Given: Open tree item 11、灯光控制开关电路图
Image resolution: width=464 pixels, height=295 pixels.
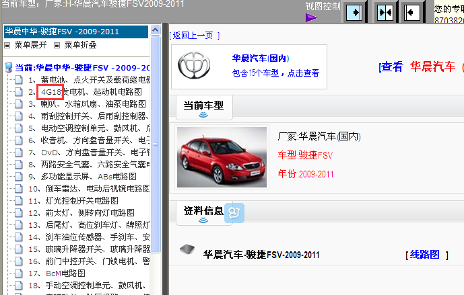Looking at the screenshot, I should click(x=73, y=201).
